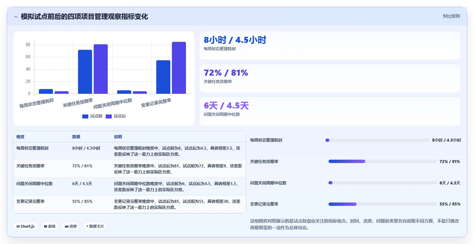The height and width of the screenshot is (244, 474).
Task: Click the 变更记录完整率 progress bar
Action: pyautogui.click(x=383, y=204)
